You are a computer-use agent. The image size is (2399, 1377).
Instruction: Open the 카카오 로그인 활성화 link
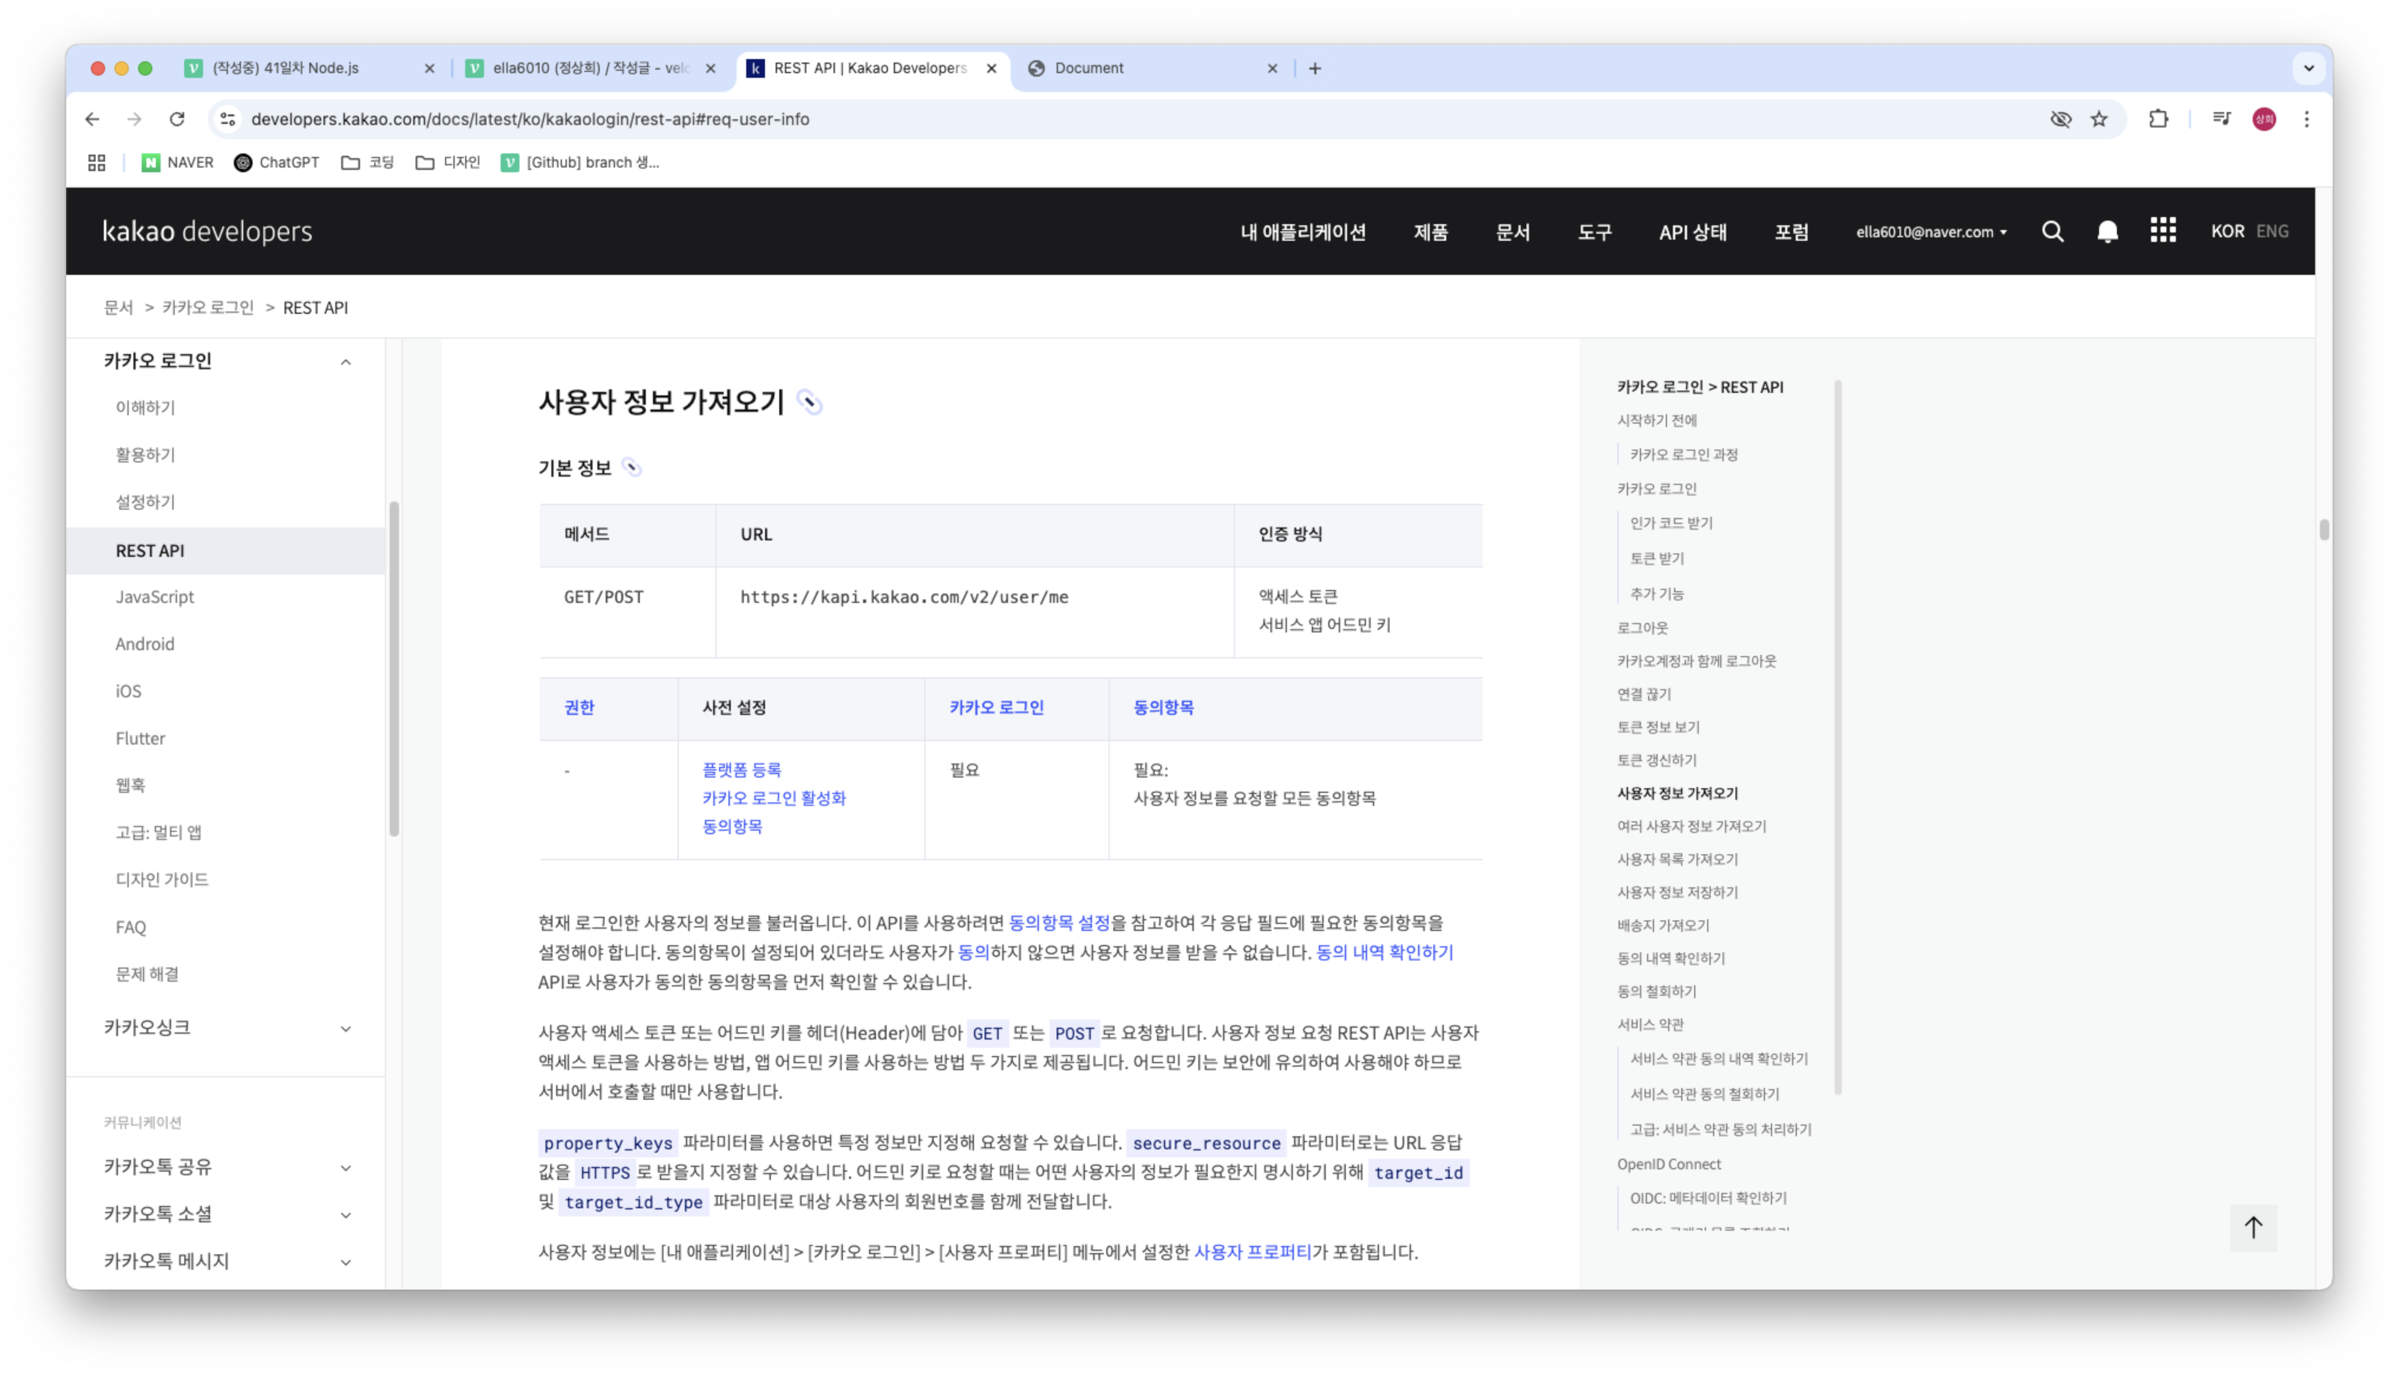[774, 798]
